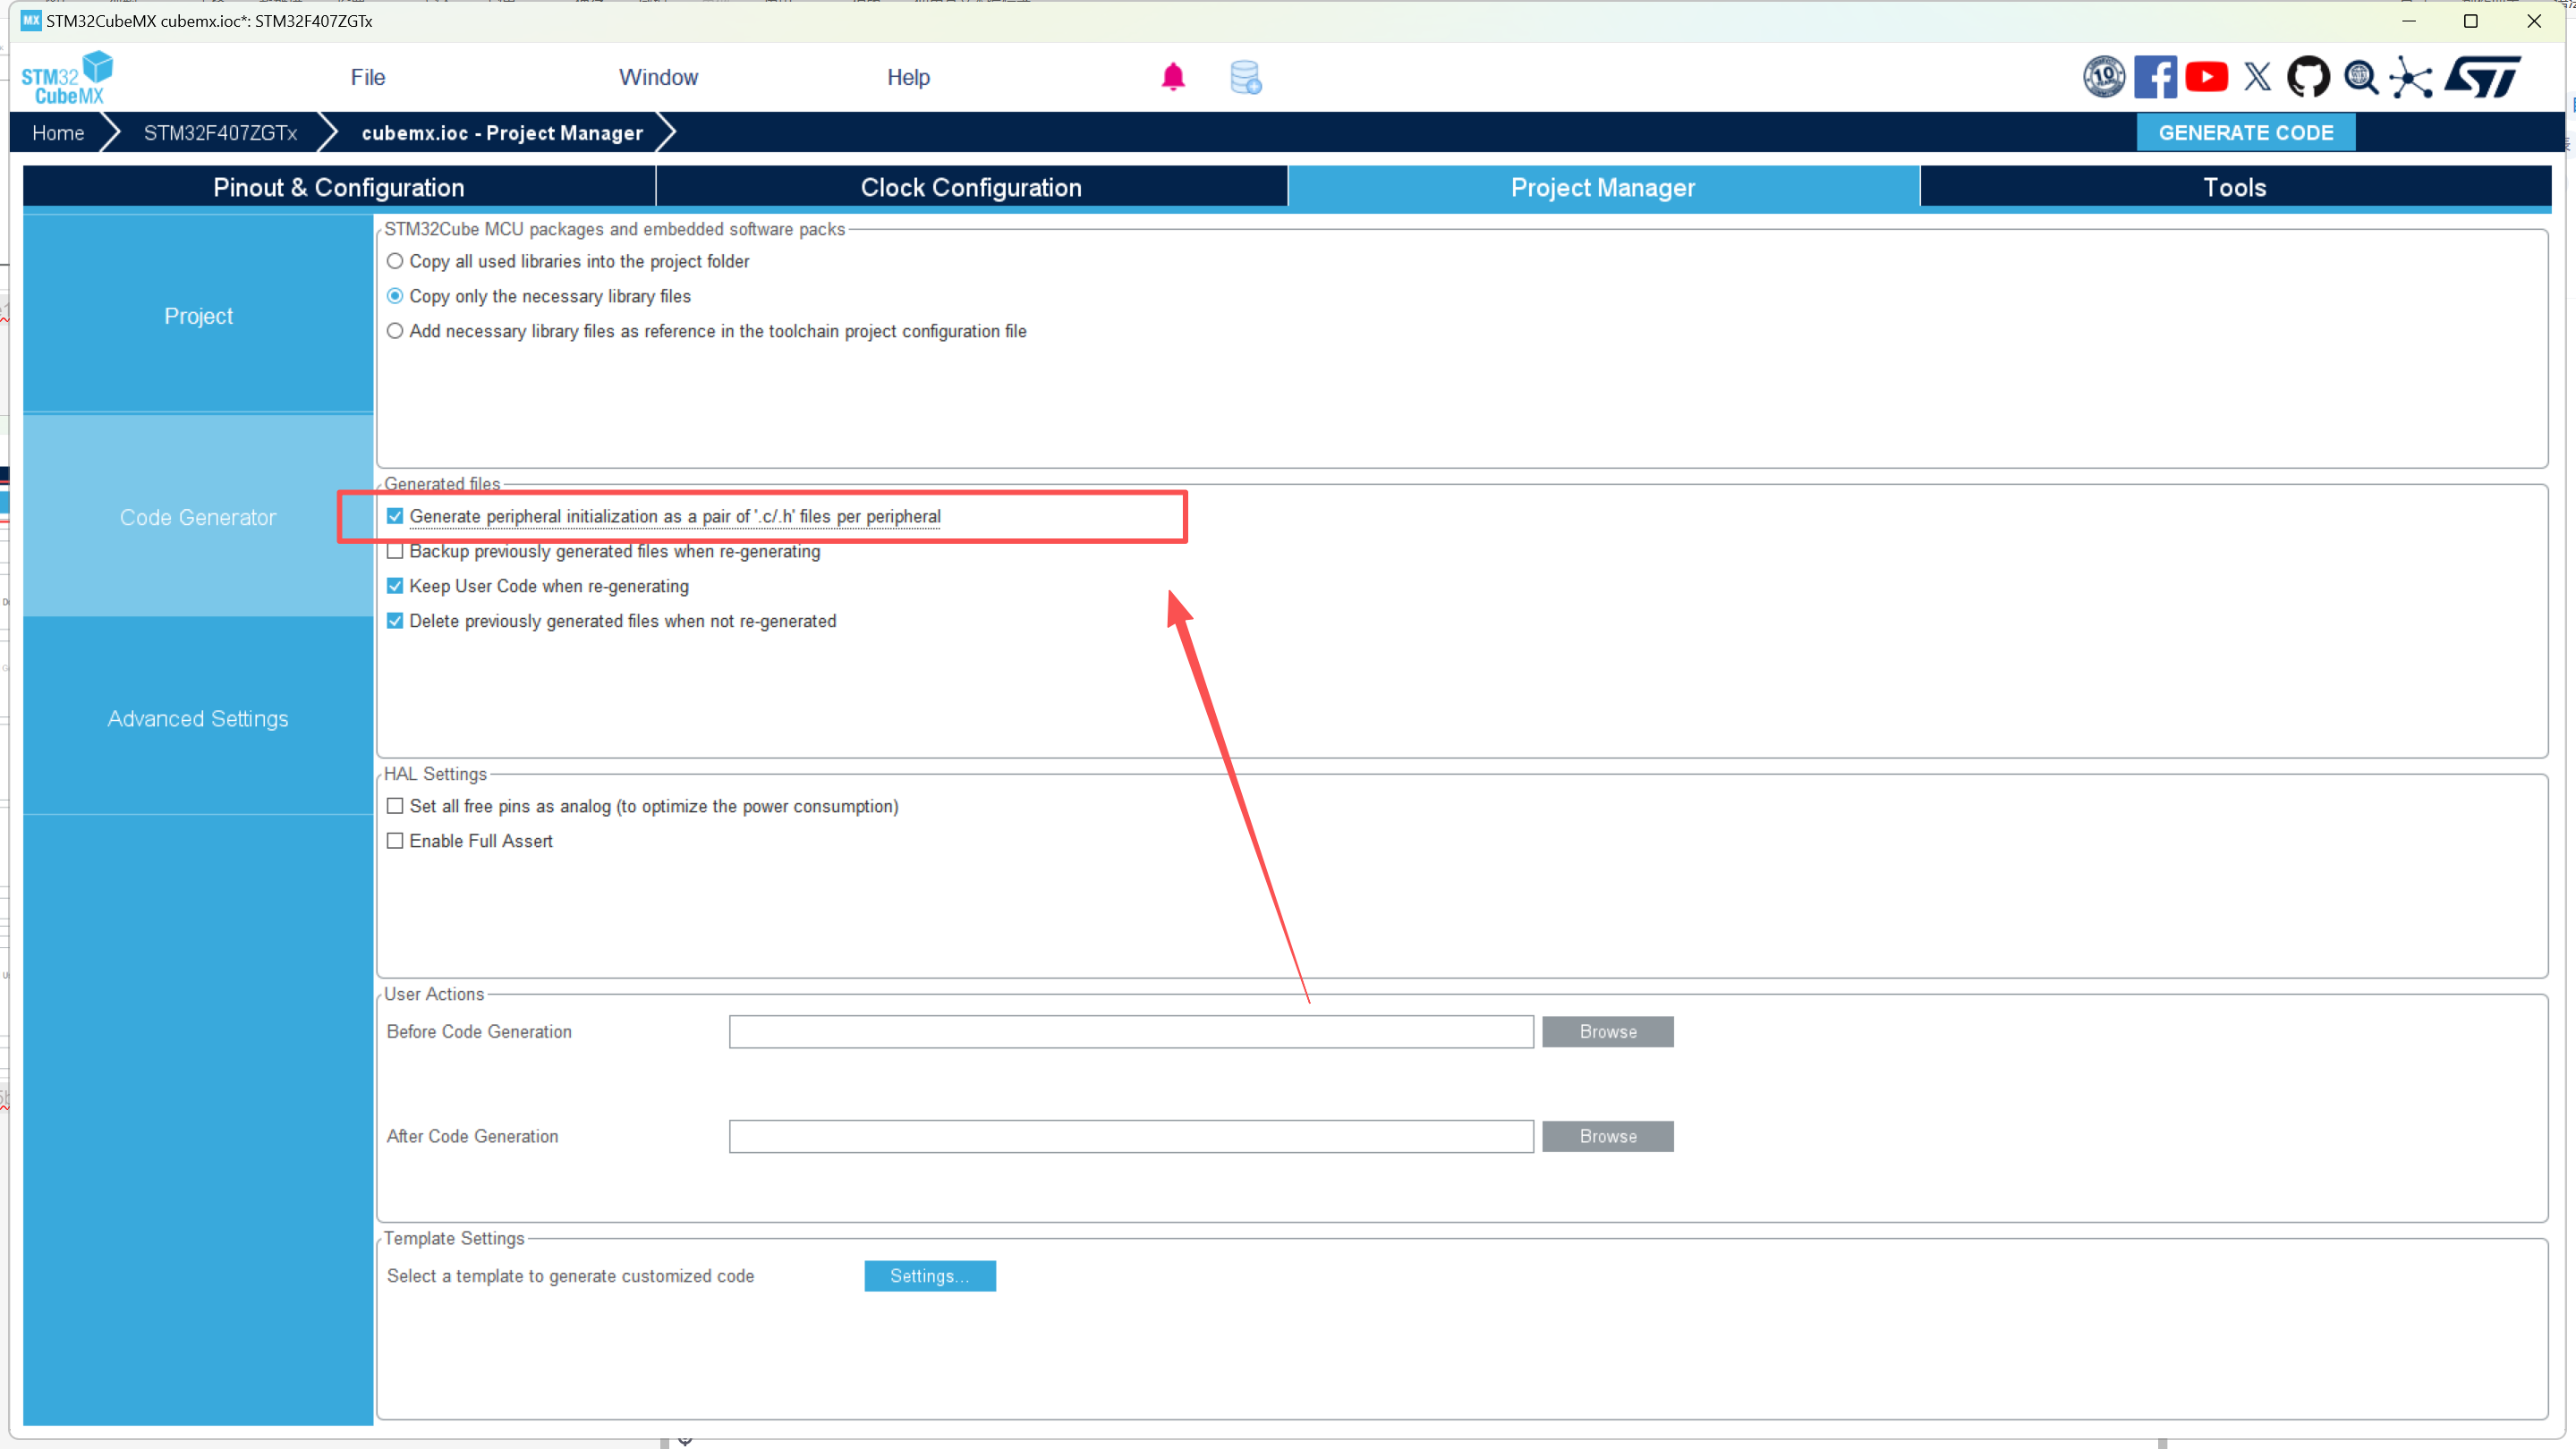
Task: Click the template Settings... button
Action: point(929,1276)
